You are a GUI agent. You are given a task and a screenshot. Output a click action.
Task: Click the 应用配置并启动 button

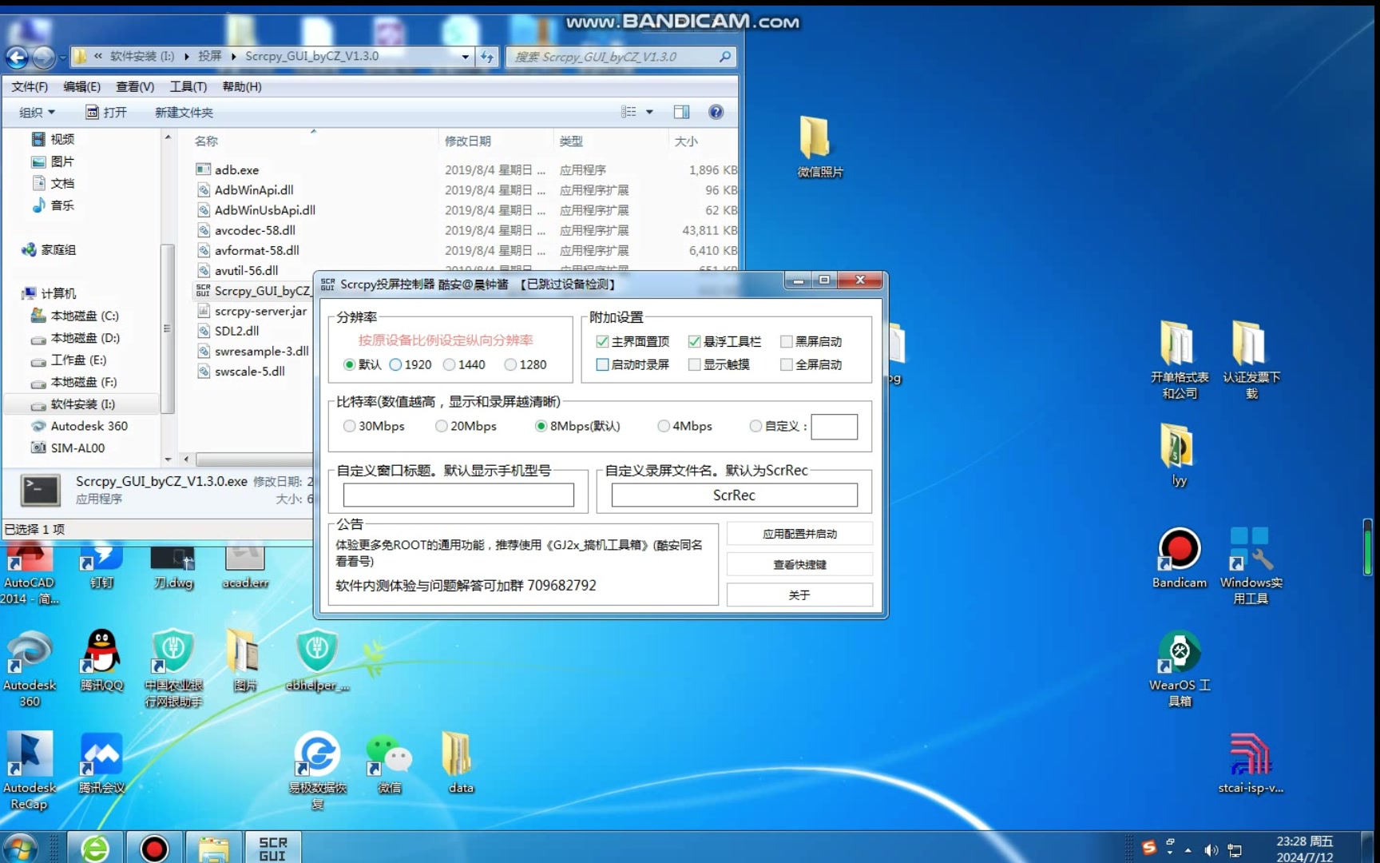point(799,534)
